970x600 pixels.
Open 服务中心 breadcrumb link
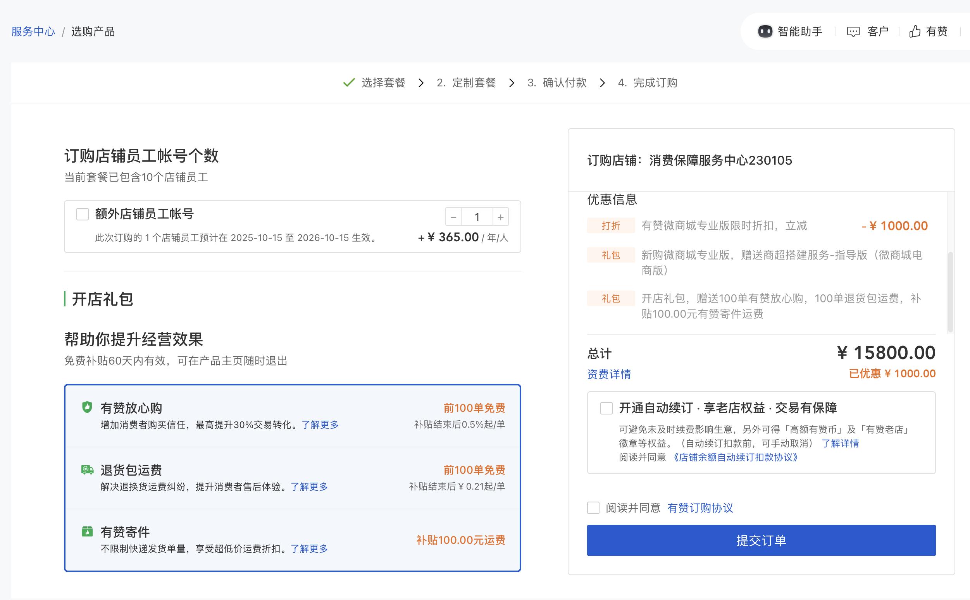point(33,32)
